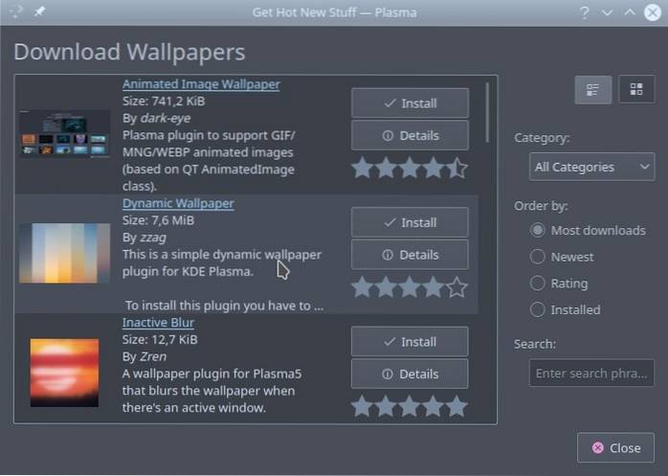Switch to the list view mode icon
The width and height of the screenshot is (668, 476).
click(x=592, y=89)
